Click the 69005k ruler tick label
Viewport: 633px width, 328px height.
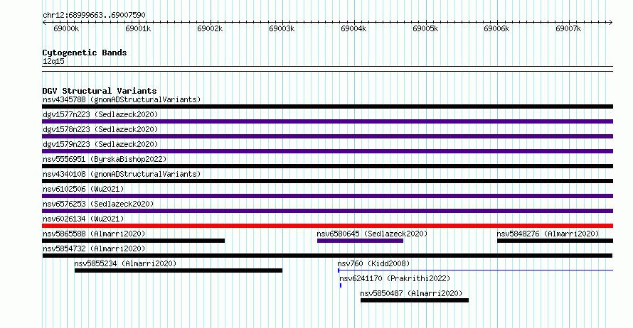(x=425, y=28)
